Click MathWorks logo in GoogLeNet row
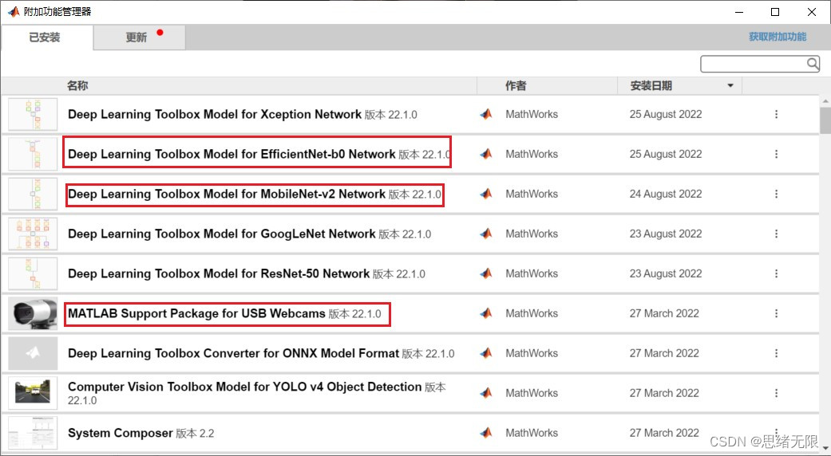This screenshot has height=456, width=831. [x=486, y=234]
